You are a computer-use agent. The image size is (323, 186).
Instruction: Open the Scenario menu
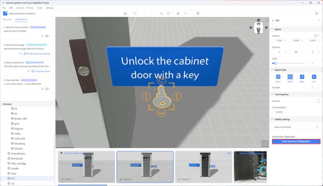[20, 8]
